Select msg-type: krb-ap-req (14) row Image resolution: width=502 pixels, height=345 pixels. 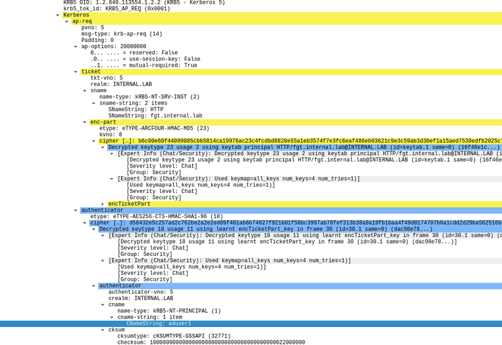[122, 34]
